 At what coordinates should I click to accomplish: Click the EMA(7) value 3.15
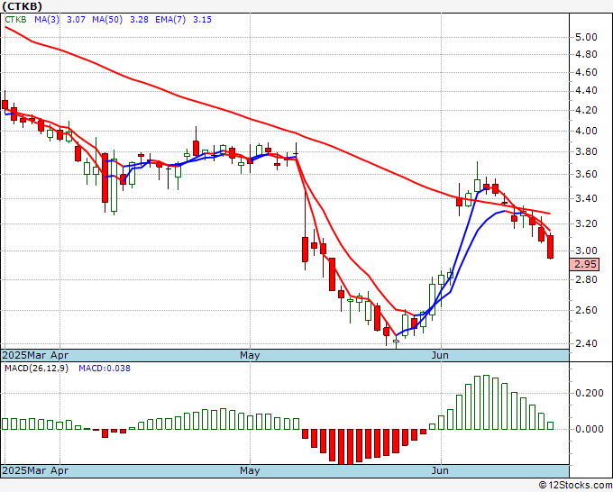[202, 20]
